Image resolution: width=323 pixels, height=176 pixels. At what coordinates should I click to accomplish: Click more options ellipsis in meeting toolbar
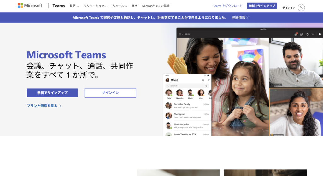pos(313,34)
